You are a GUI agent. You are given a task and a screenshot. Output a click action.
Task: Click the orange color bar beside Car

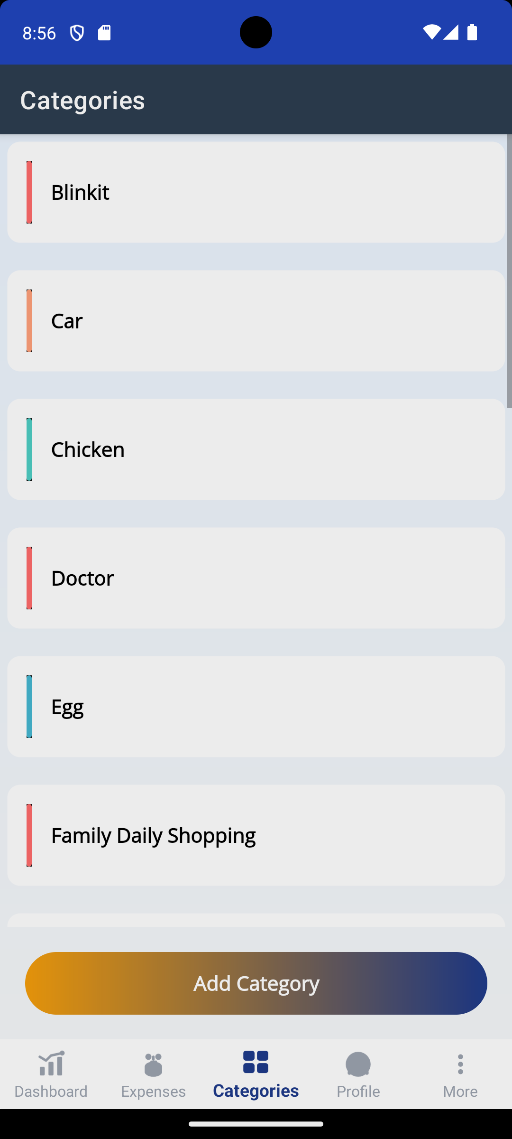[29, 321]
